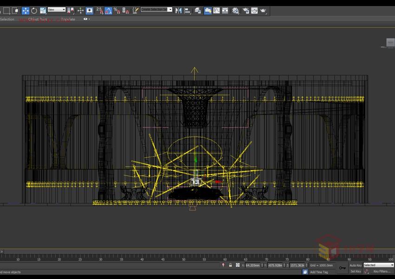The image size is (395, 279).
Task: Switch to the Populate ribbon tab
Action: click(68, 20)
